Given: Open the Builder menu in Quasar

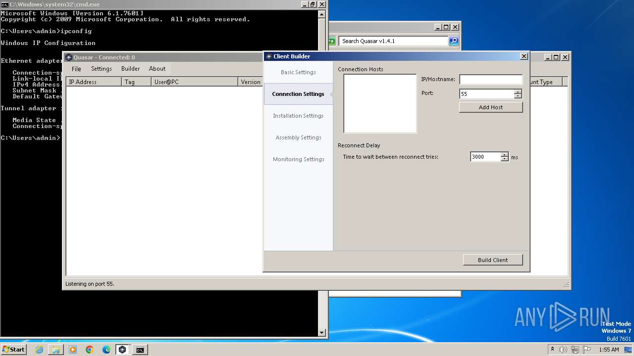Looking at the screenshot, I should point(131,69).
